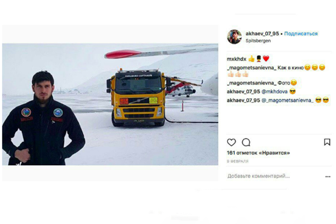Screen dimensions: 336x224
Task: Open the 9 февраля post date link
Action: point(238,161)
